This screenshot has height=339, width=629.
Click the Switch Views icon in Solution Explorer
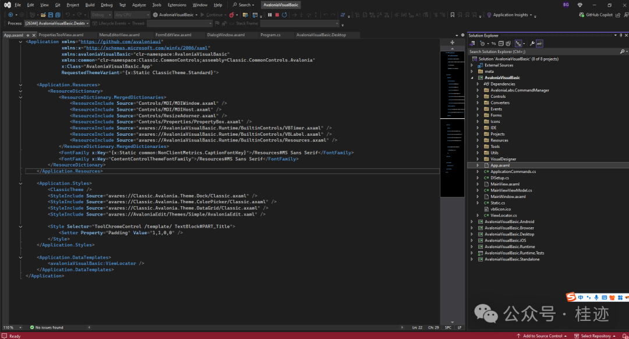472,43
